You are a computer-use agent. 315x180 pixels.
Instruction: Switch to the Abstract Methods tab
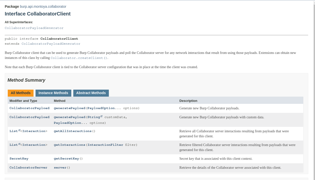[91, 93]
